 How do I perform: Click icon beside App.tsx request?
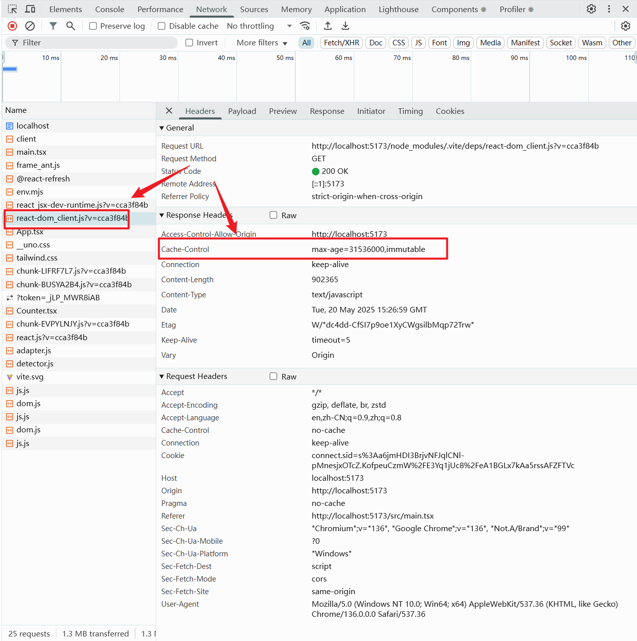coord(10,232)
